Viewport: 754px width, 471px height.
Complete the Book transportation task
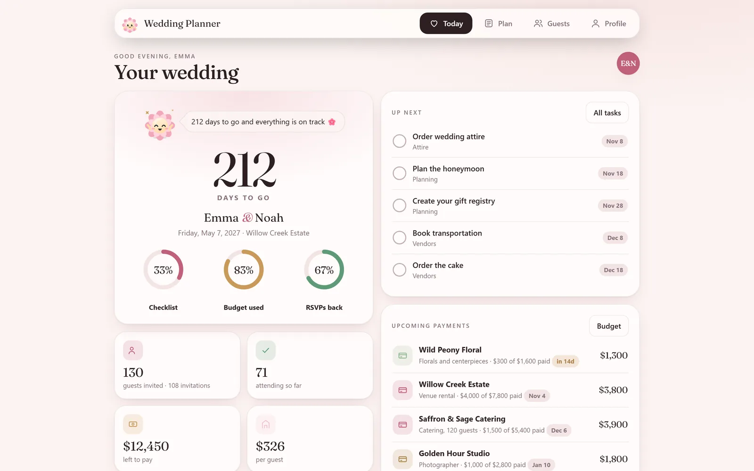(x=399, y=238)
